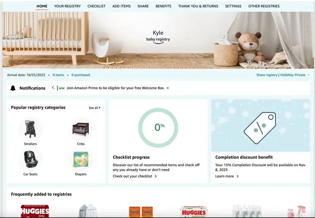Image resolution: width=315 pixels, height=218 pixels.
Task: Click the red Huggies product thumbnail
Action: coord(35,211)
